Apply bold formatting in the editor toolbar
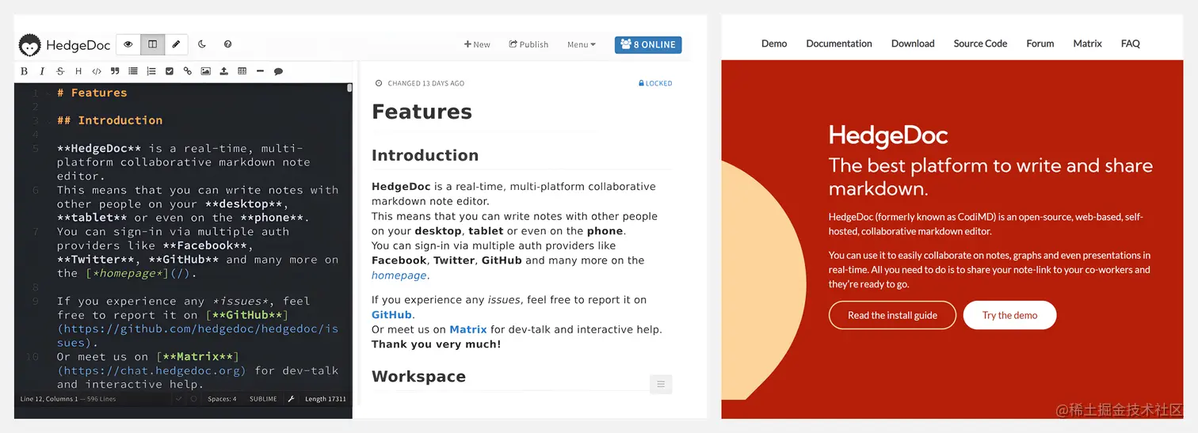Image resolution: width=1198 pixels, height=433 pixels. point(24,71)
